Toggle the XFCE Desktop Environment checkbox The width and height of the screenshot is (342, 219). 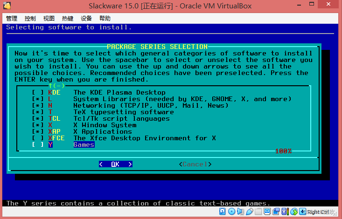point(38,138)
